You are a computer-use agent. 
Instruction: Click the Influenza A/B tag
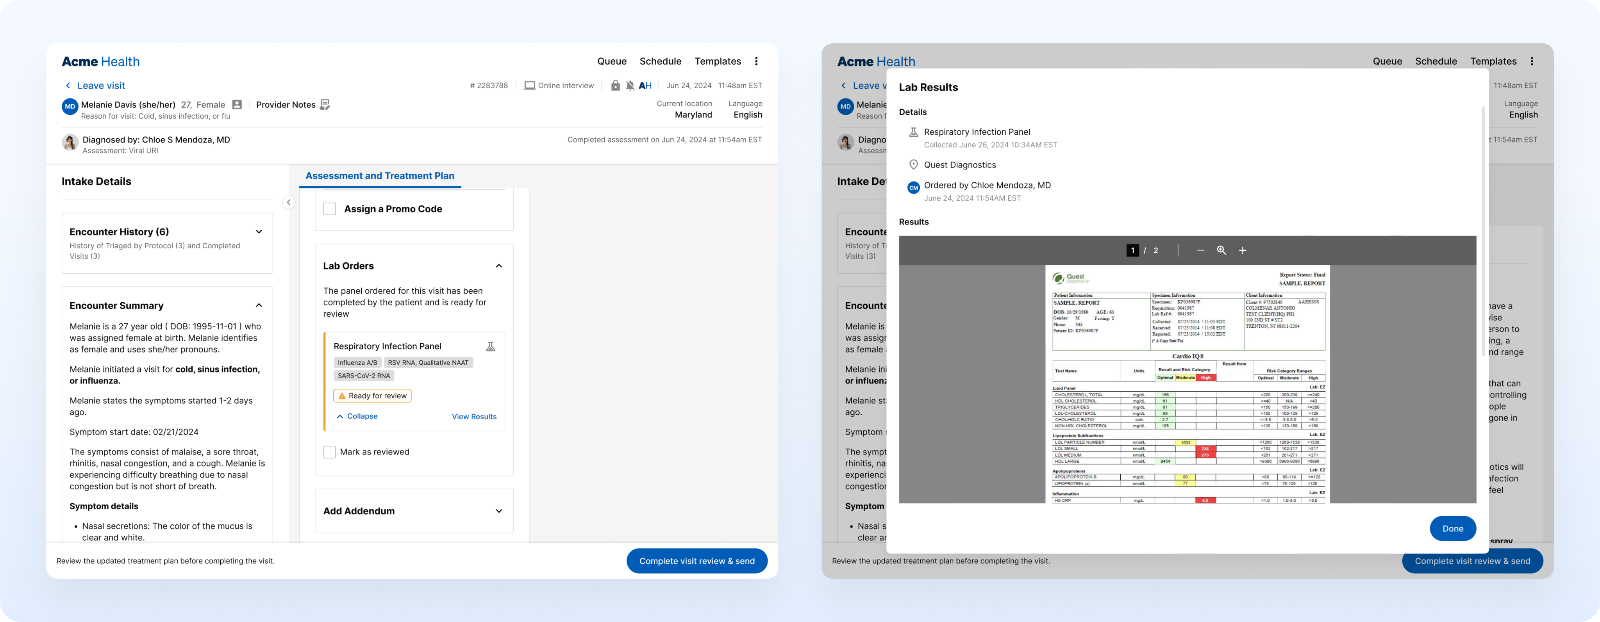coord(357,362)
